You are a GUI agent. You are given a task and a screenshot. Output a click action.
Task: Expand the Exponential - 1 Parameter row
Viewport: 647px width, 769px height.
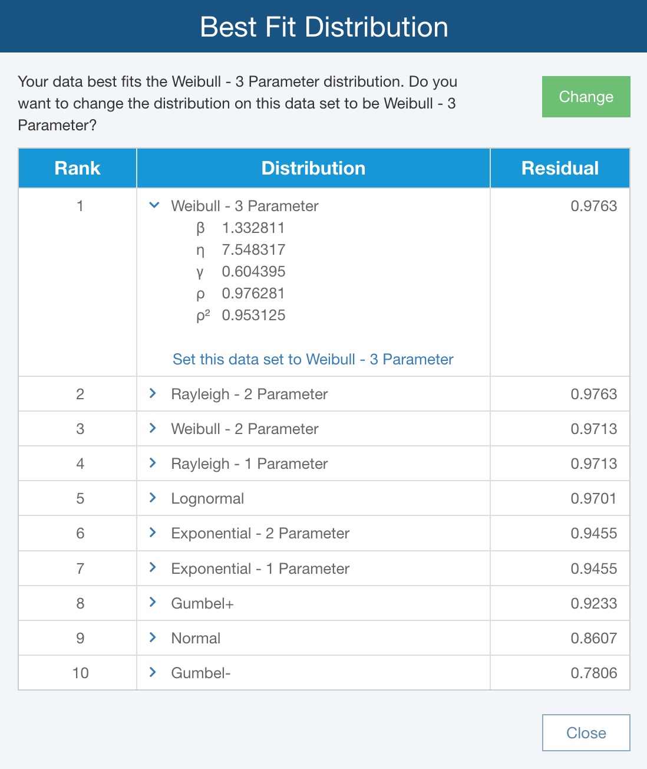153,568
